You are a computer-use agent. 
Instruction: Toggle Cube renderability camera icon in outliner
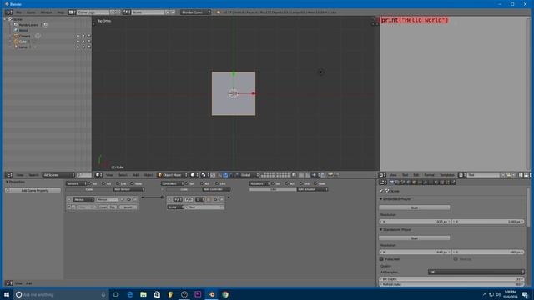pyautogui.click(x=89, y=42)
